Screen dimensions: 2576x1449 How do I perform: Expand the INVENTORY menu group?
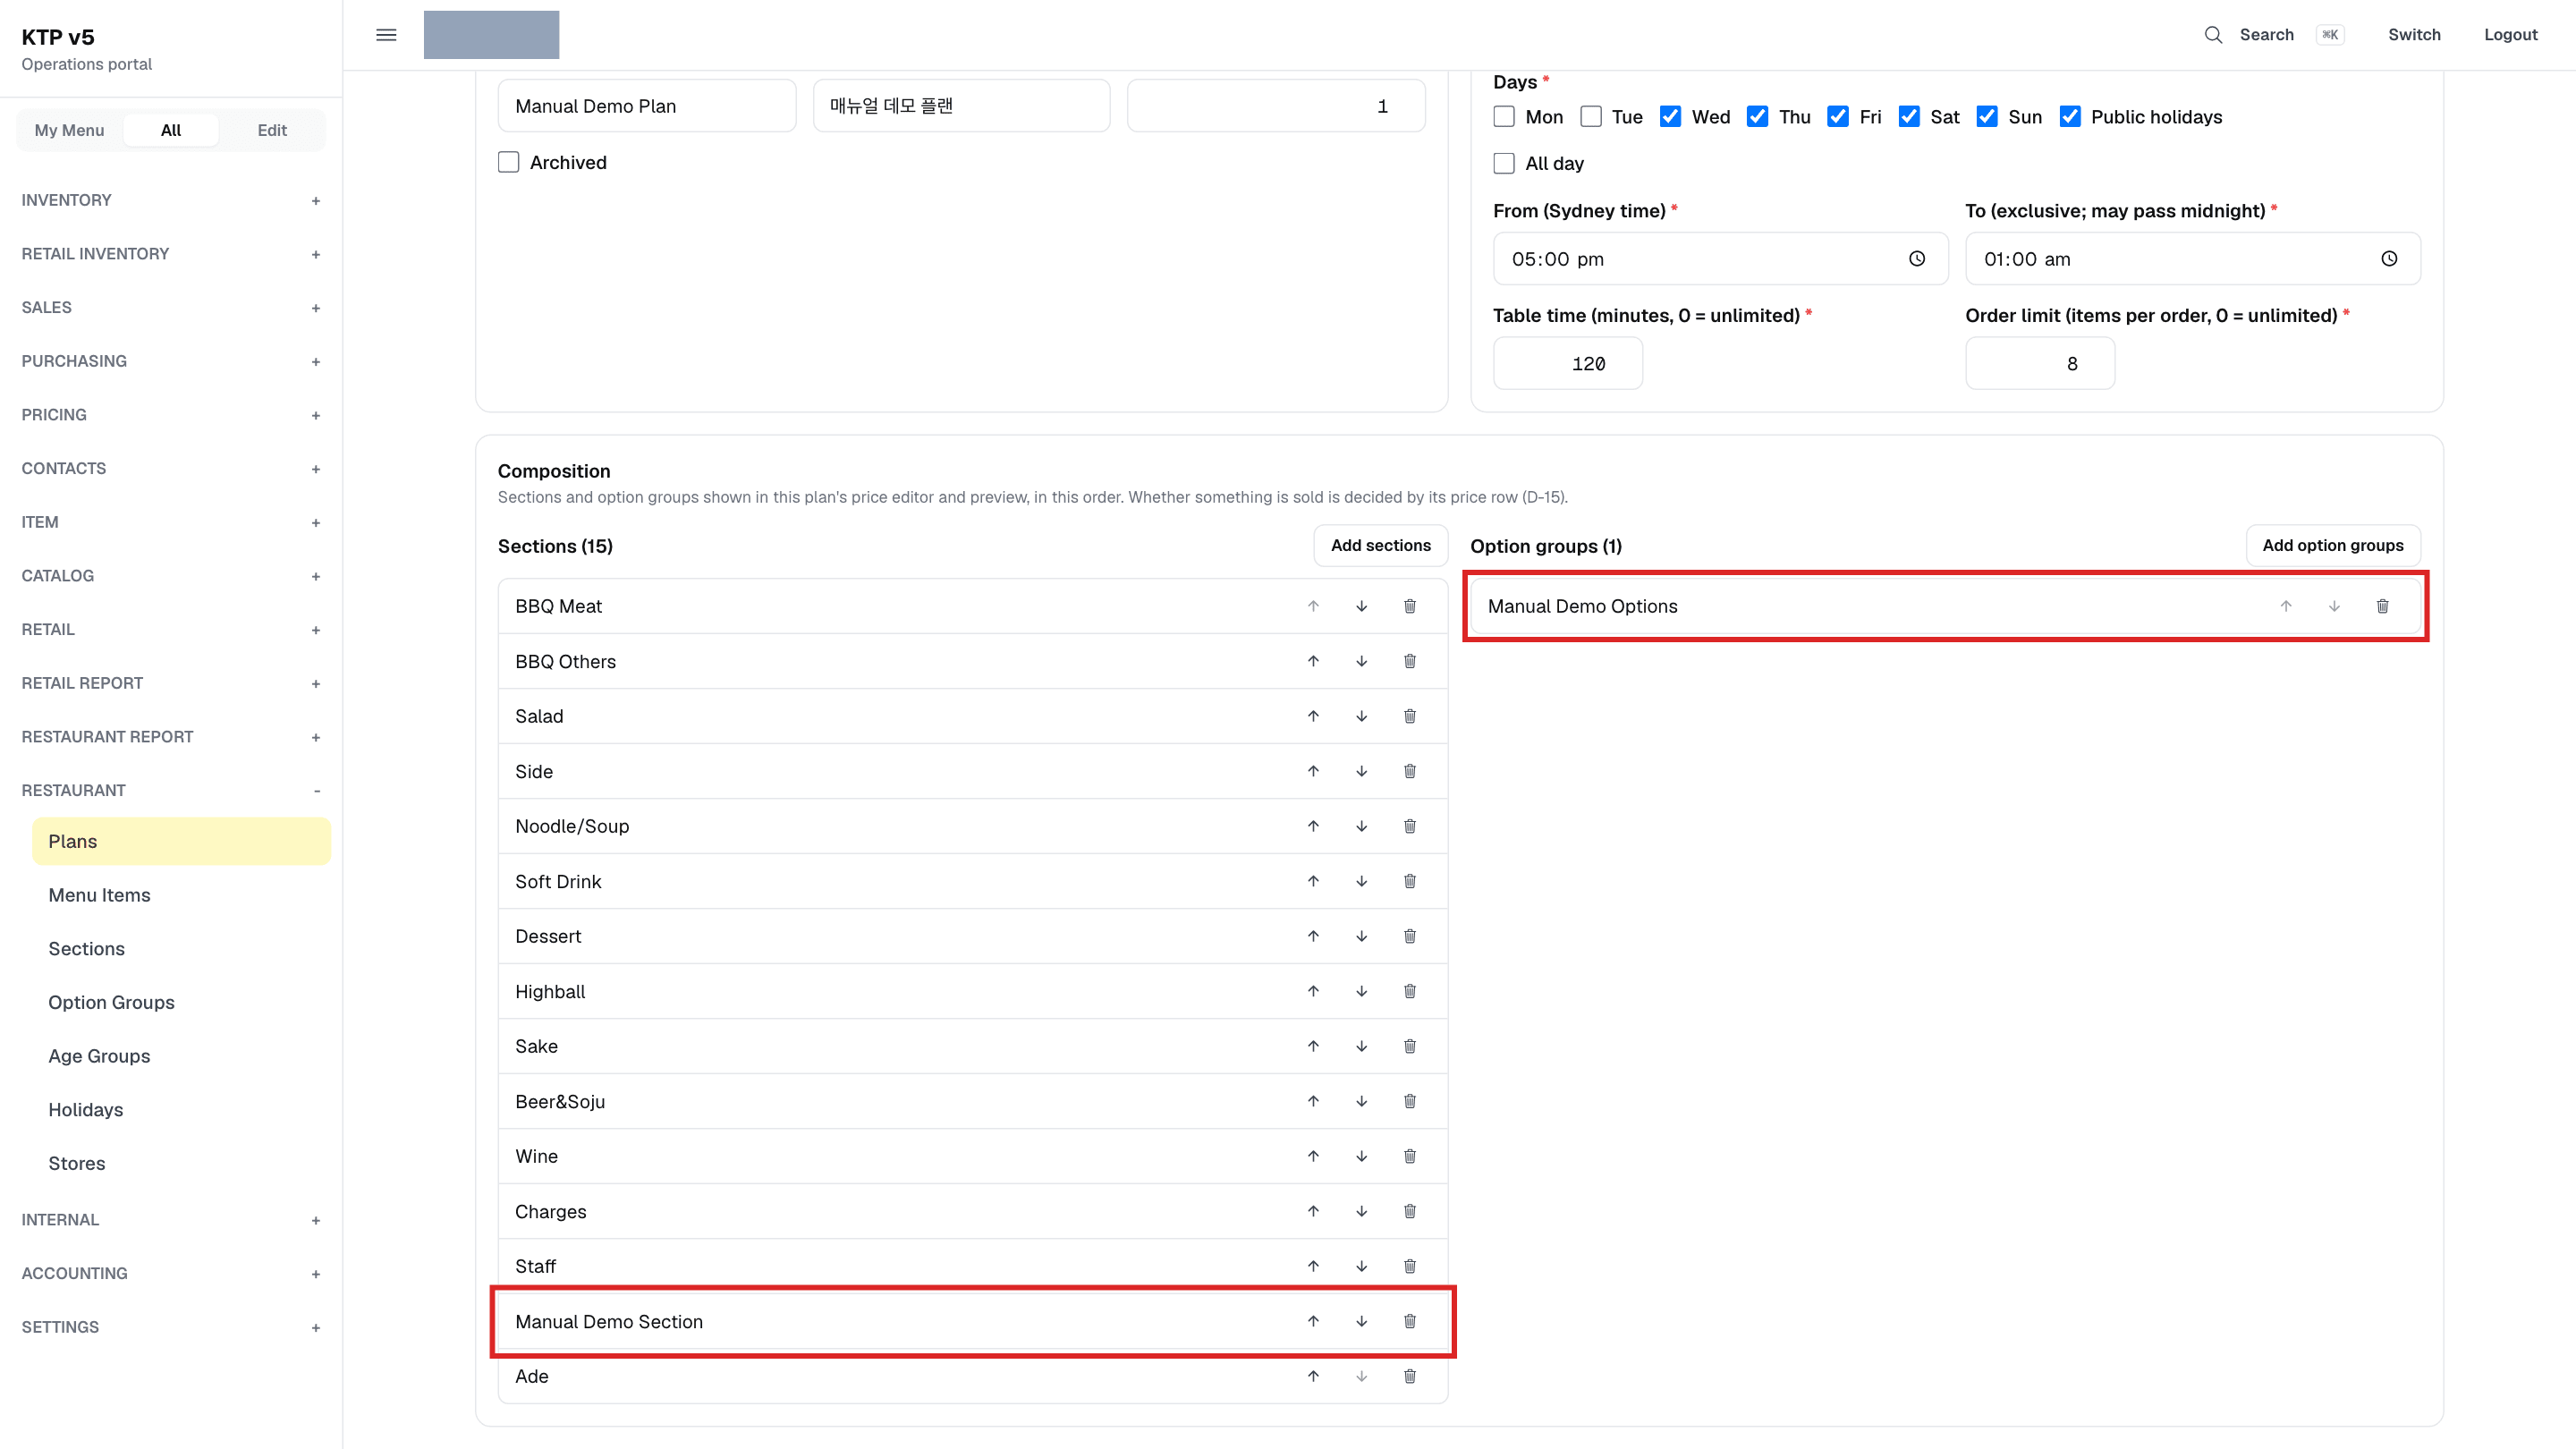pyautogui.click(x=171, y=200)
